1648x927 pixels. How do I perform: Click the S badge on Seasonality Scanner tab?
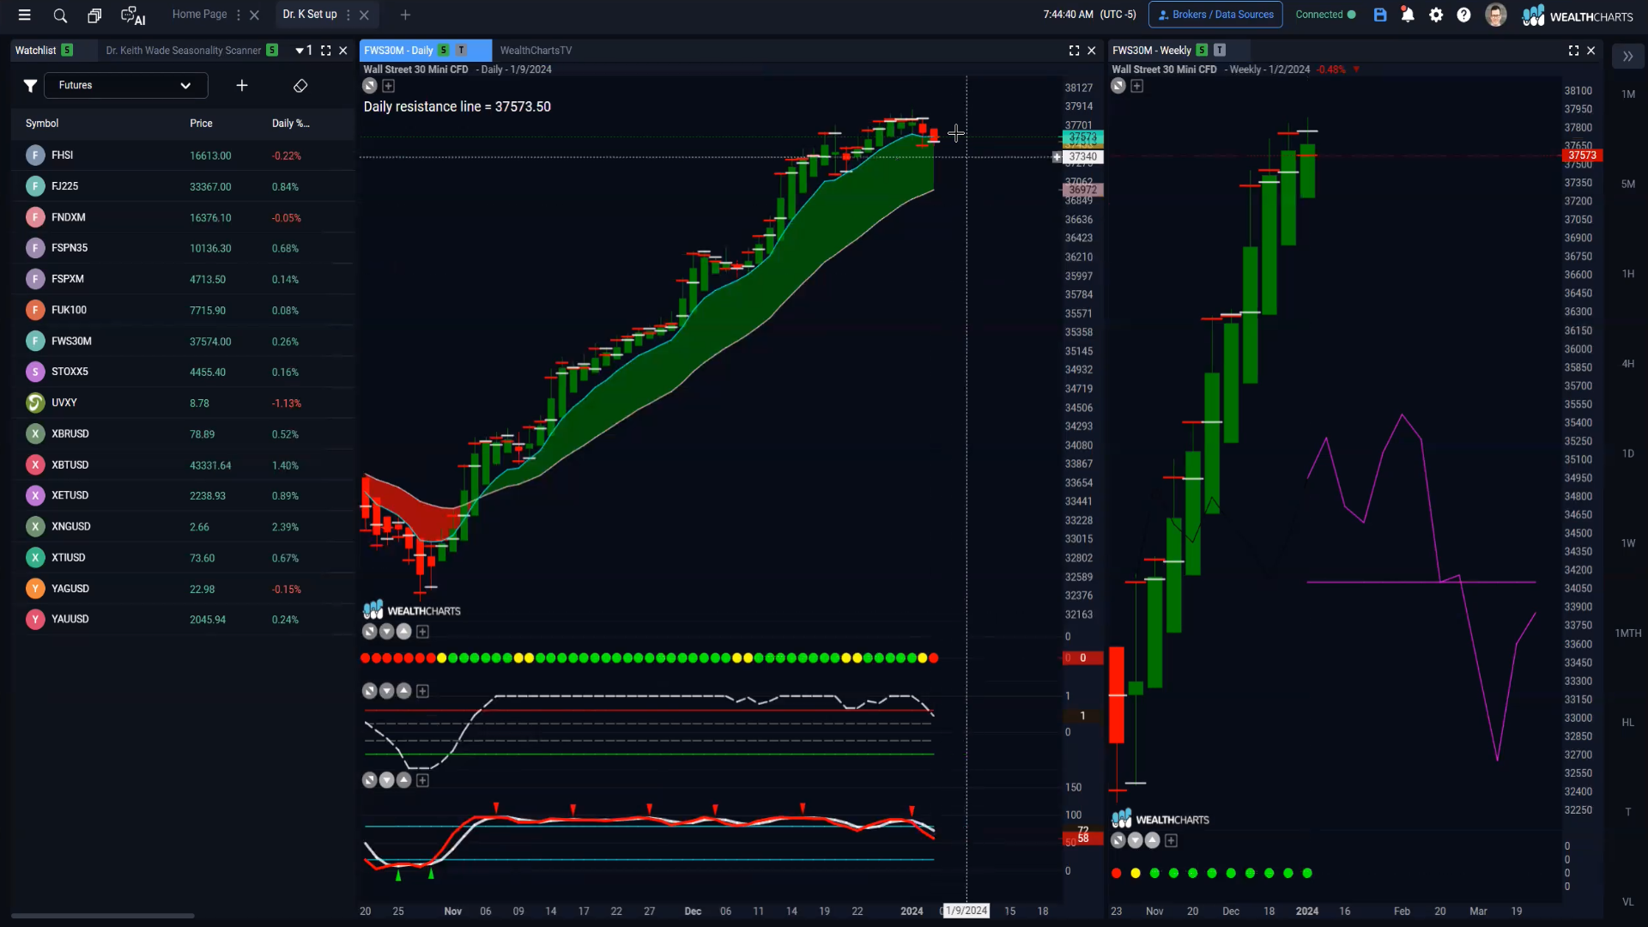coord(272,51)
